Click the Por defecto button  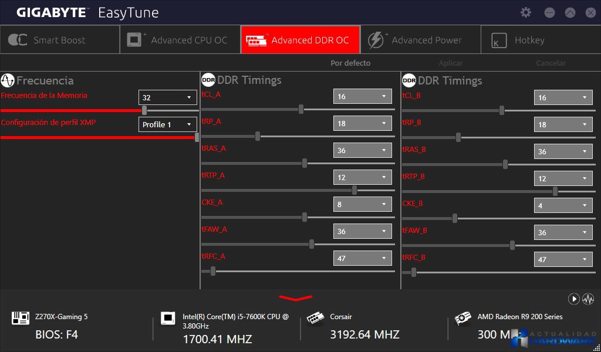(350, 63)
